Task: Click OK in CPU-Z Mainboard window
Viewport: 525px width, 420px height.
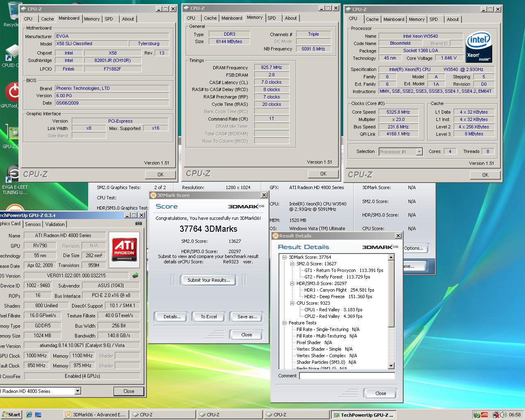Action: click(160, 175)
